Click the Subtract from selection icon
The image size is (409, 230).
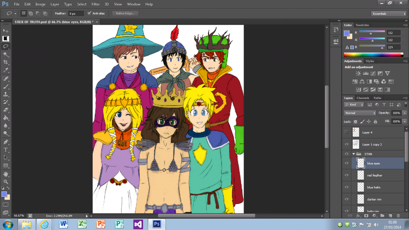[38, 13]
